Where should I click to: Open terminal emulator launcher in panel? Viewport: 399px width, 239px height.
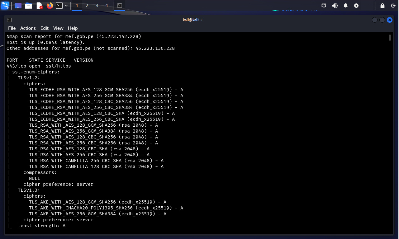[x=59, y=6]
